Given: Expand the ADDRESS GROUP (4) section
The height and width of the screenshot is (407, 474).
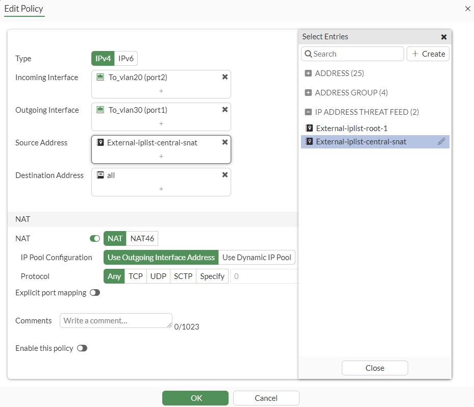Looking at the screenshot, I should pos(308,92).
